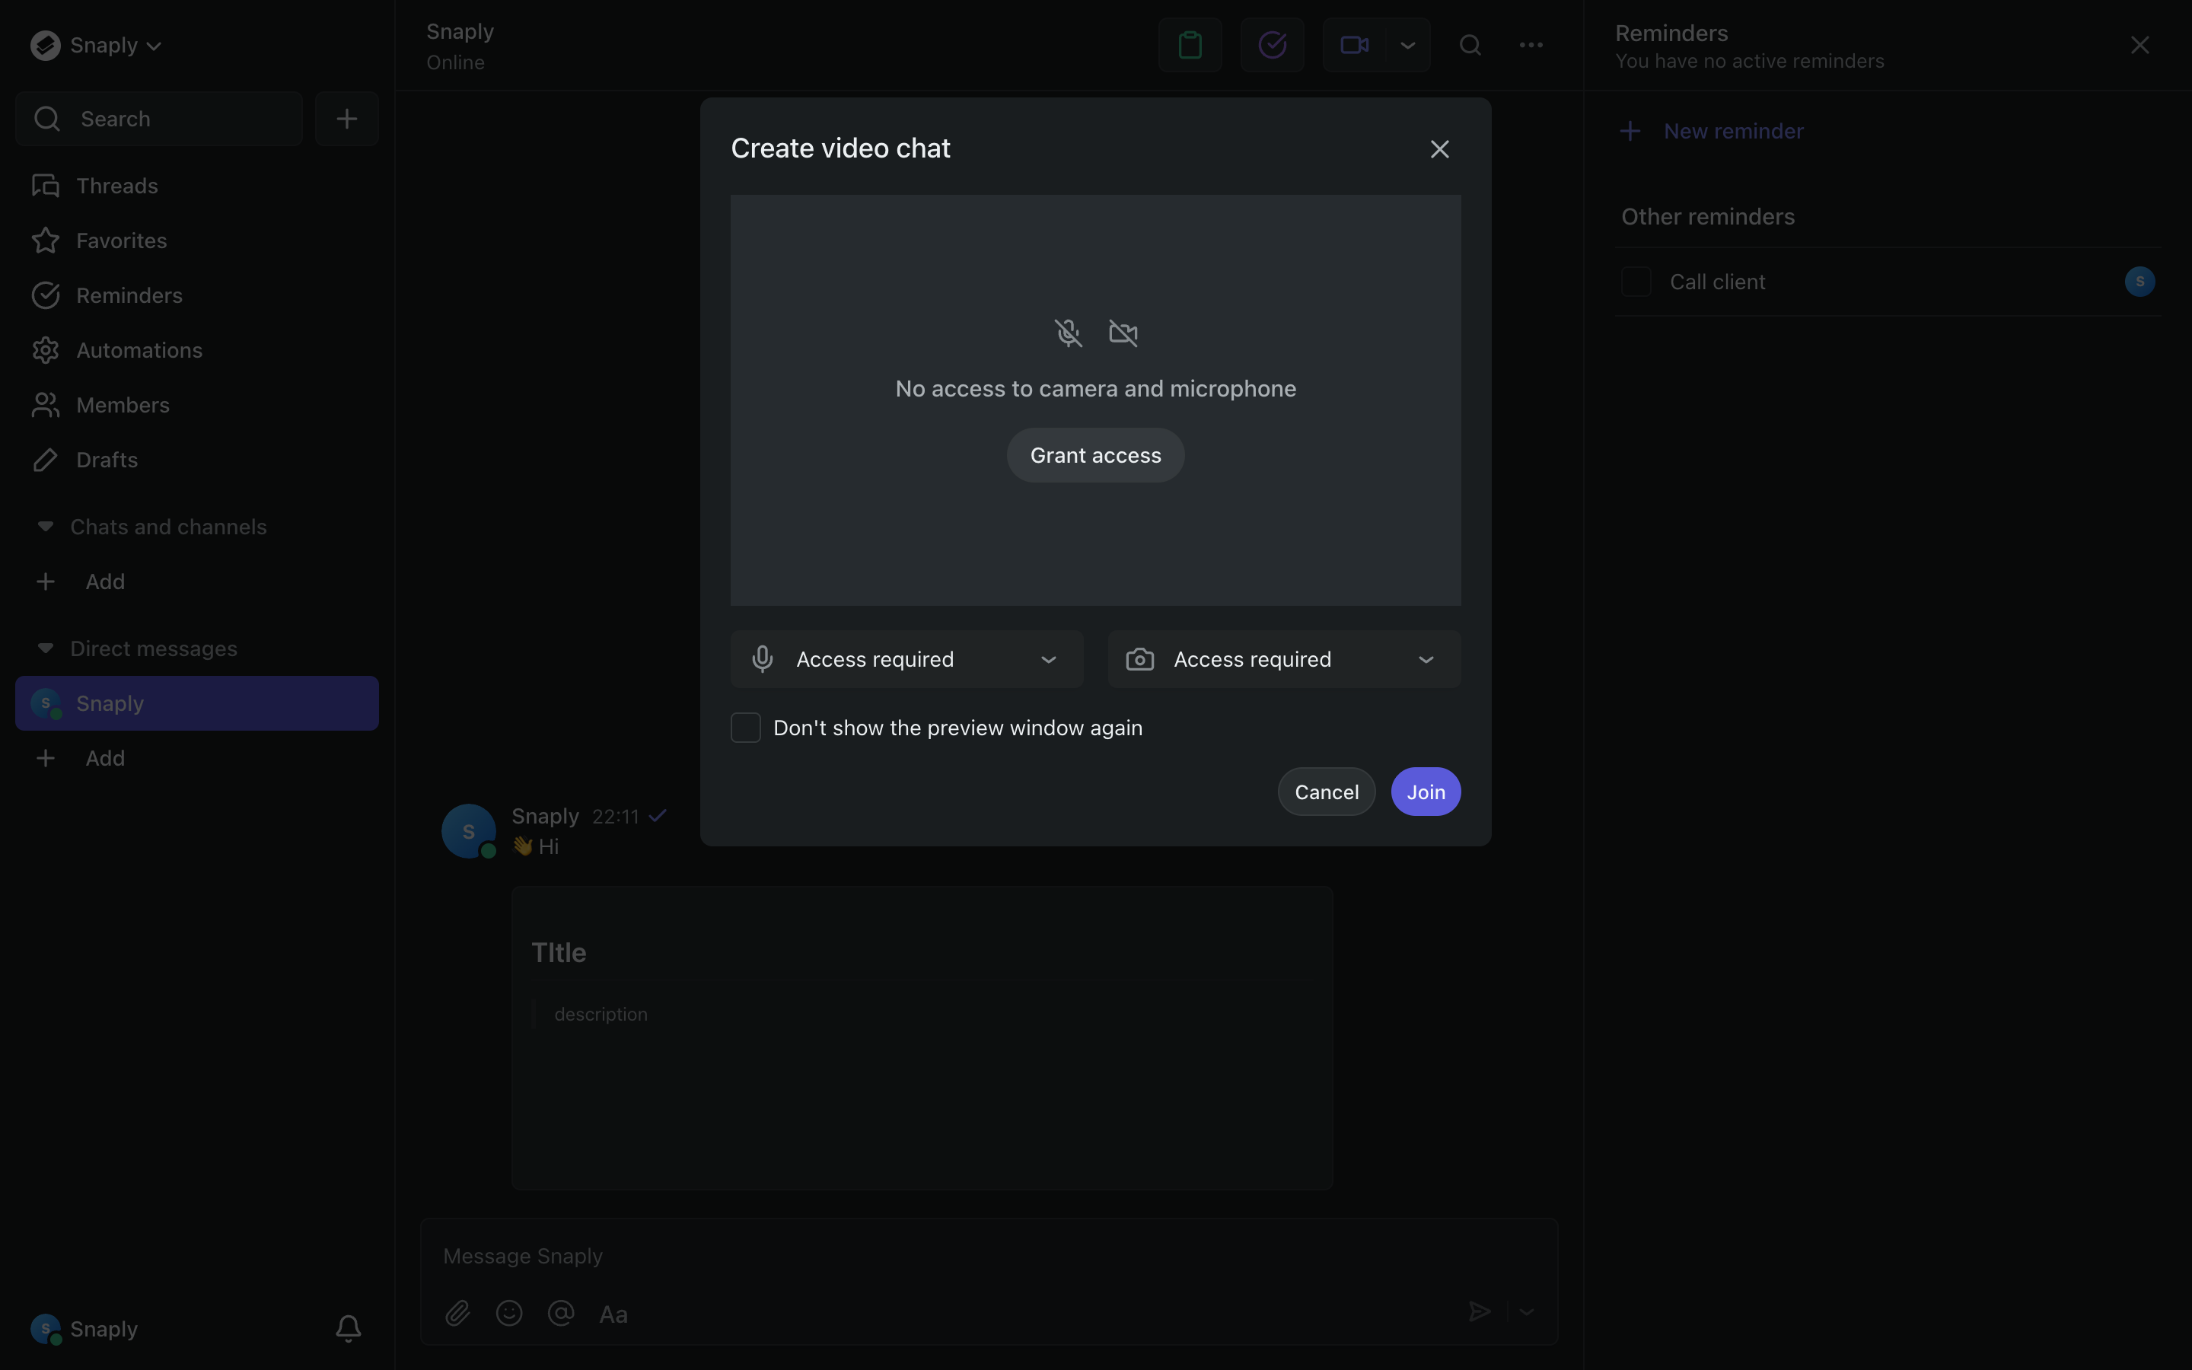Close the Reminders panel
Screen dimensions: 2192x1370
click(x=2139, y=46)
